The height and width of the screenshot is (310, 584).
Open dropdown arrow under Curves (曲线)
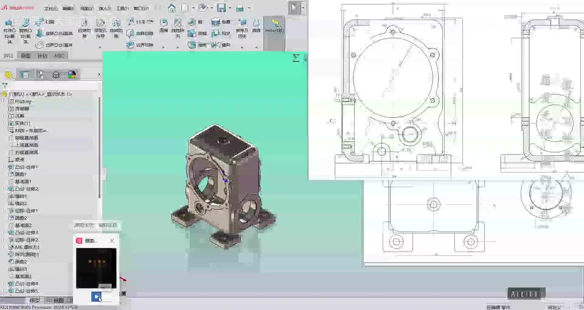click(x=256, y=46)
